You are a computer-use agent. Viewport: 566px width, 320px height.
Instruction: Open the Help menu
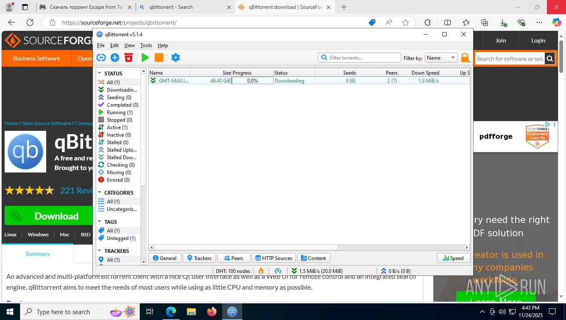pos(163,45)
